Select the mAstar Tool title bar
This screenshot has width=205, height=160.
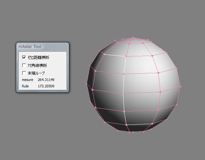[43, 47]
